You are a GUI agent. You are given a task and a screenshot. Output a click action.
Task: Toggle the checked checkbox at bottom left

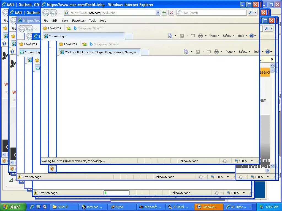coord(11,180)
